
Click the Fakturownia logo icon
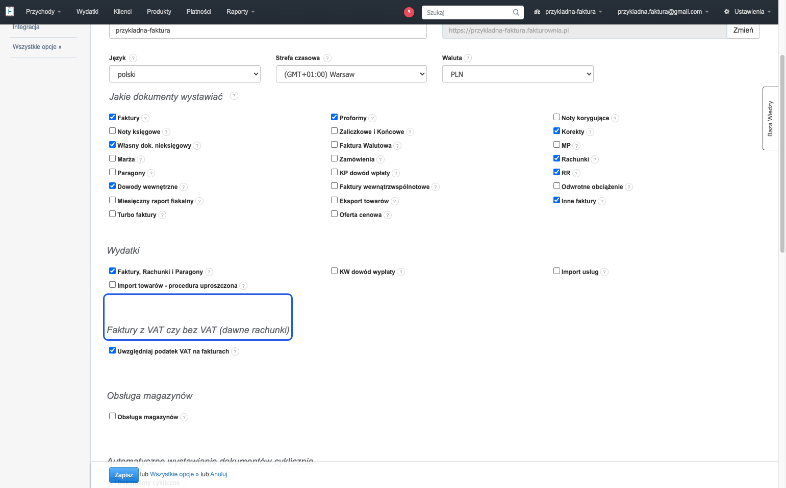[9, 11]
